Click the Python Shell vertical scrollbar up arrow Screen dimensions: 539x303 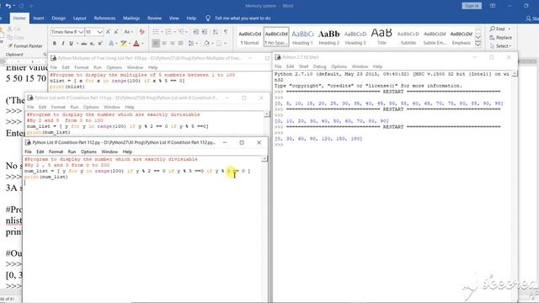pos(515,73)
